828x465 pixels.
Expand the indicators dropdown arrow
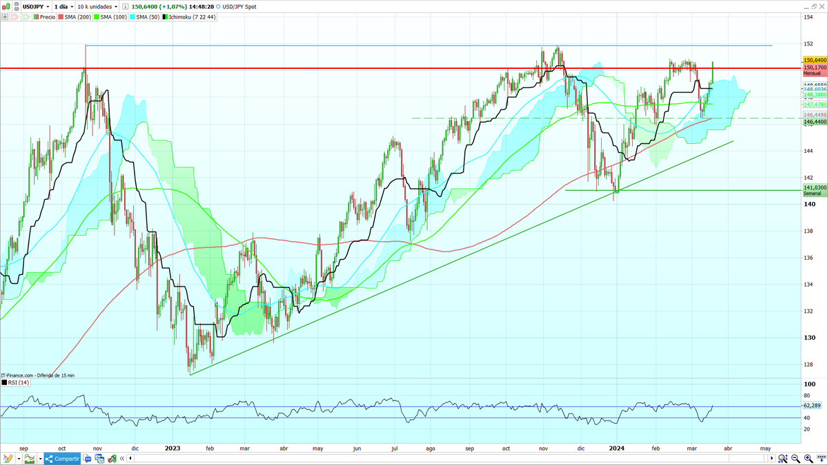(40, 459)
